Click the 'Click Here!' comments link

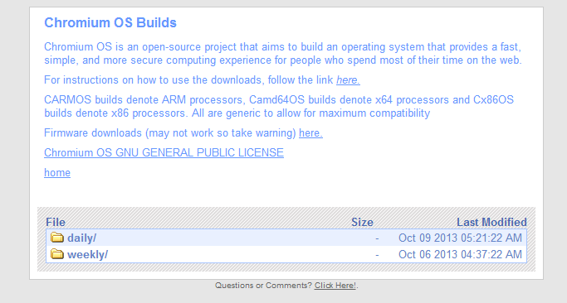click(x=335, y=286)
